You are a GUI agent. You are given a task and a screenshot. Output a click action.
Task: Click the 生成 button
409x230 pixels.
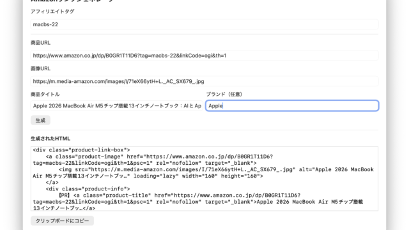click(x=40, y=121)
